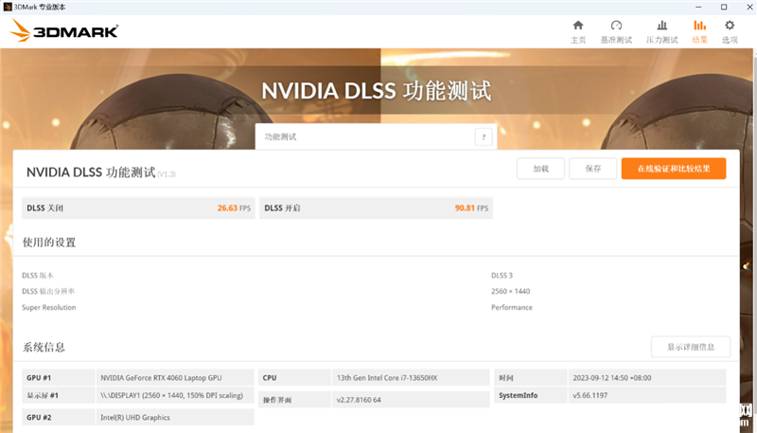
Task: Click the CPU label cell
Action: coord(294,378)
